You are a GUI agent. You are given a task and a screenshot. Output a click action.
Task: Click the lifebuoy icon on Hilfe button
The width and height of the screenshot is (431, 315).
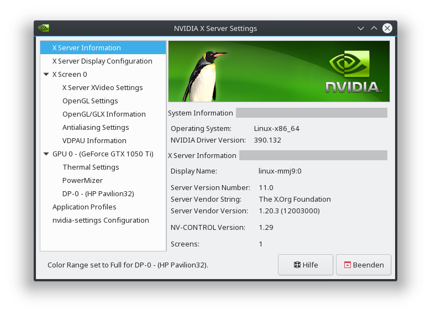point(297,265)
